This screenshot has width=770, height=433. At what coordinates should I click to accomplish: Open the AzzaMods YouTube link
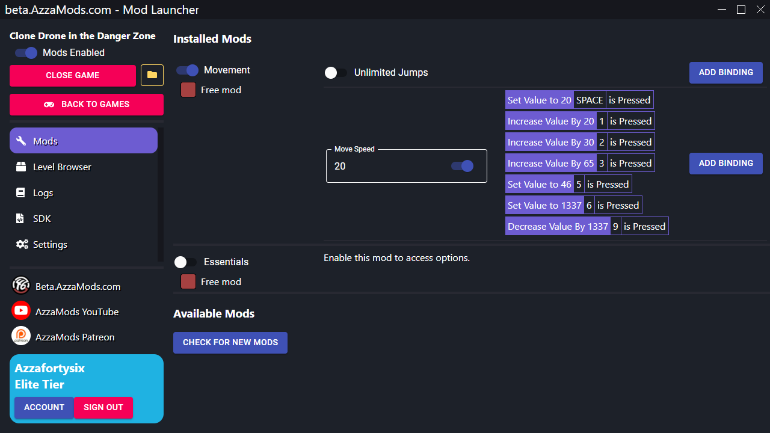[77, 312]
